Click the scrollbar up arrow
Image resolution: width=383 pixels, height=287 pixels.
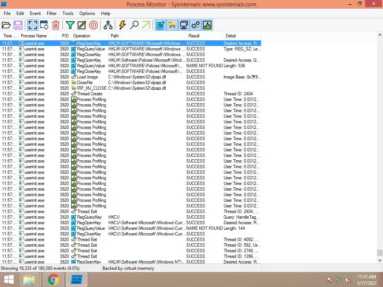[380, 35]
